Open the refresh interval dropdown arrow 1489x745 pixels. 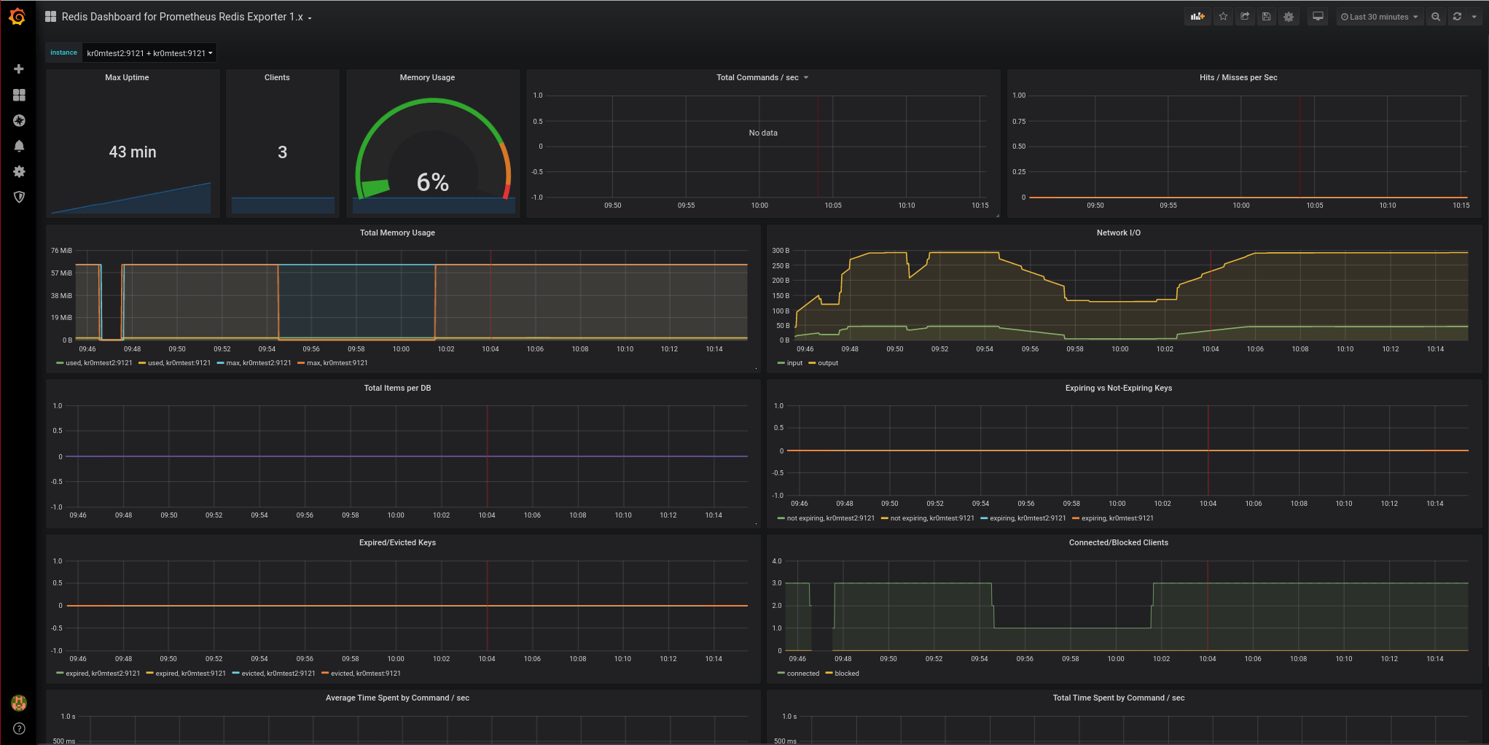pyautogui.click(x=1474, y=17)
